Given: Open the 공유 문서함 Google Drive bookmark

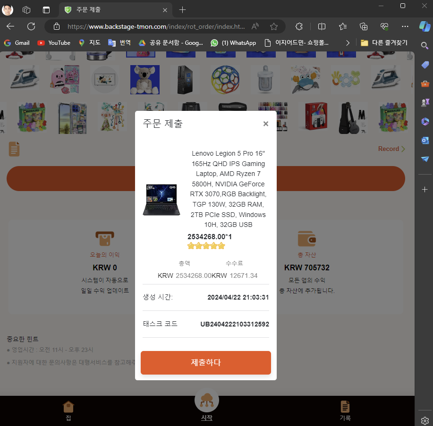Looking at the screenshot, I should [170, 43].
